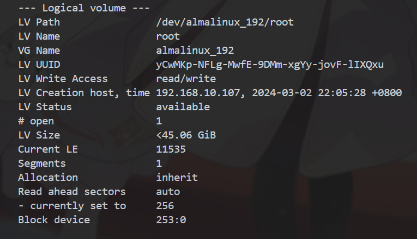Click the LV Status value available
417x239 pixels.
click(183, 107)
